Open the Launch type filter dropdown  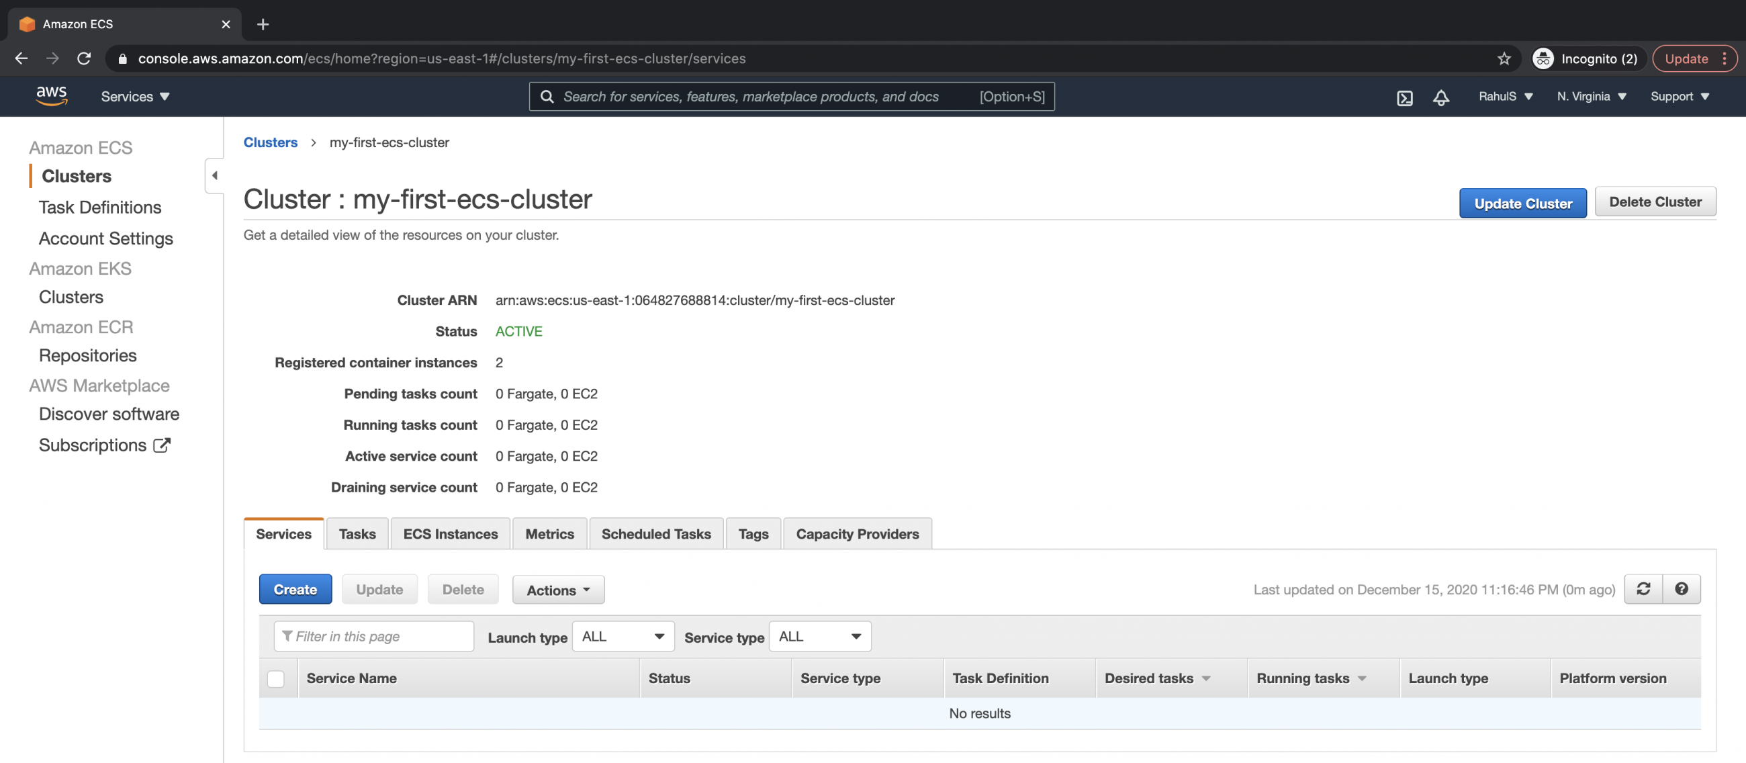(x=623, y=636)
